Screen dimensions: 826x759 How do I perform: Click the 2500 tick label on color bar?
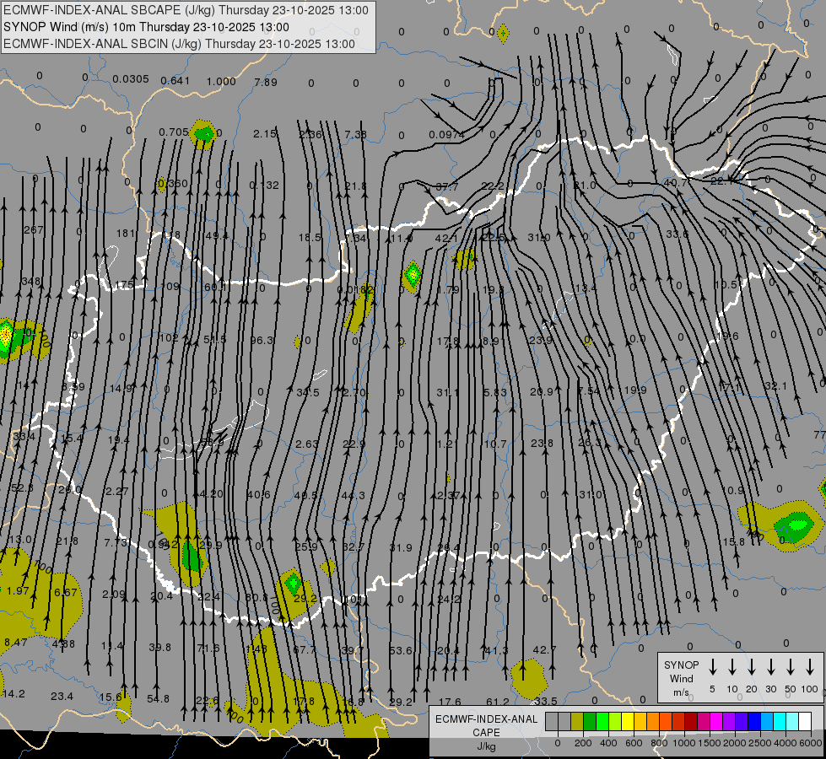point(760,743)
